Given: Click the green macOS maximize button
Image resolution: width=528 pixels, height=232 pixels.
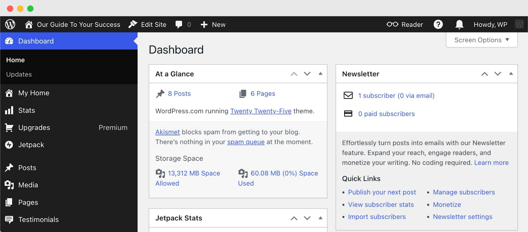Looking at the screenshot, I should [x=30, y=9].
